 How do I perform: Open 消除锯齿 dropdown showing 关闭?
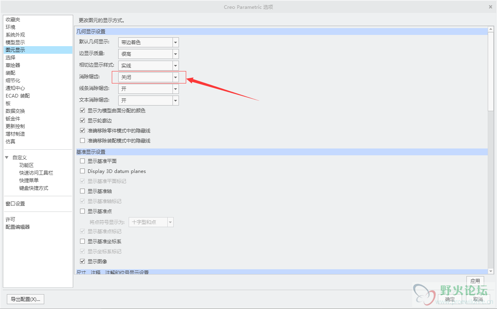(x=148, y=77)
